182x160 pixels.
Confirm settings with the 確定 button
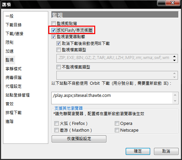tap(138, 151)
